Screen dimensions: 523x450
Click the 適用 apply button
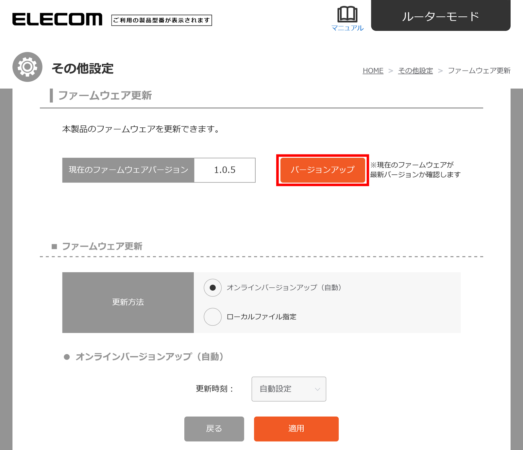[x=296, y=429]
